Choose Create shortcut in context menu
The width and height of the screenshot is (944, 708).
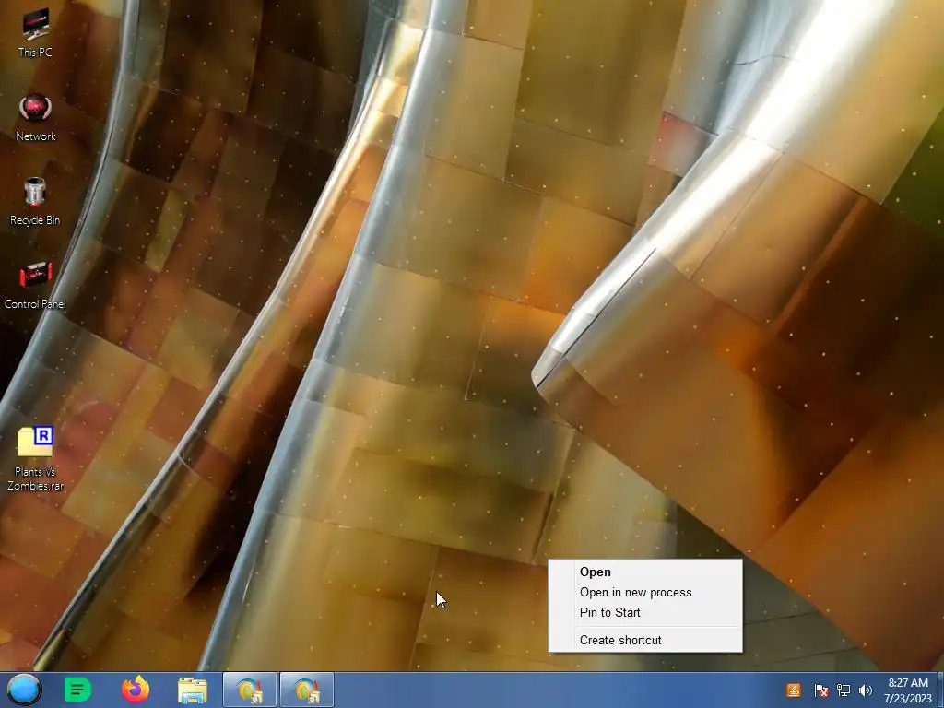tap(644, 640)
